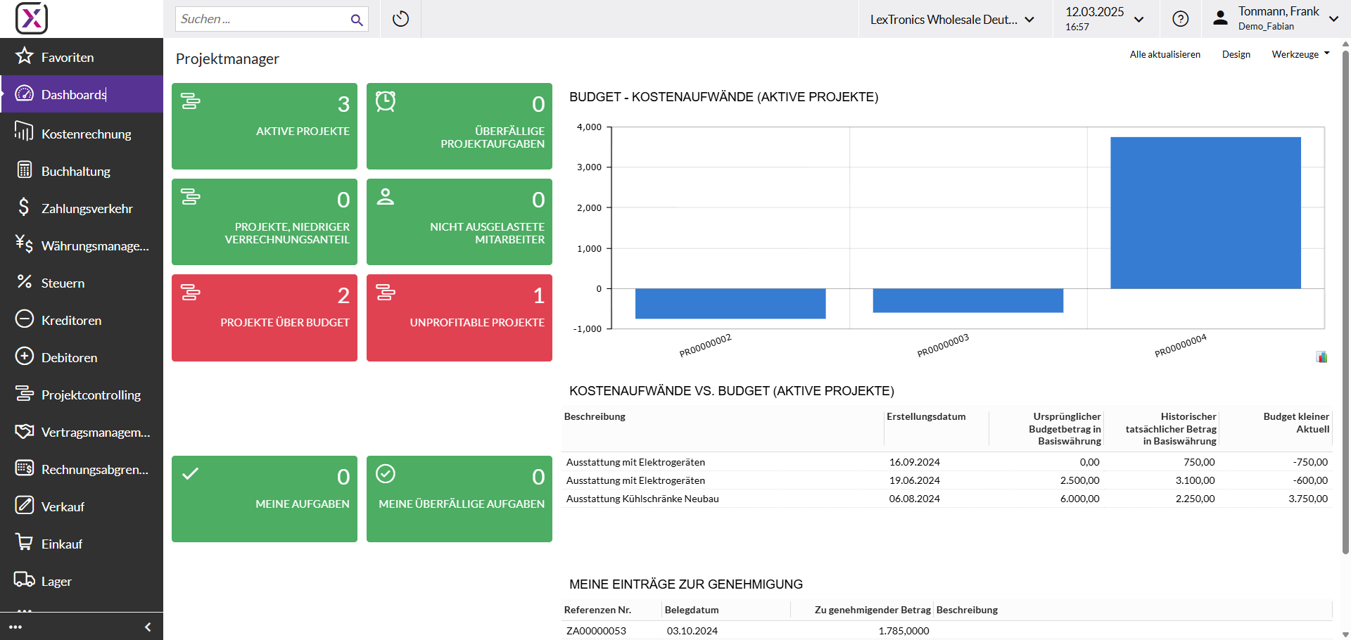The image size is (1351, 640).
Task: Click the three-dots more icon in sidebar footer
Action: click(x=15, y=627)
